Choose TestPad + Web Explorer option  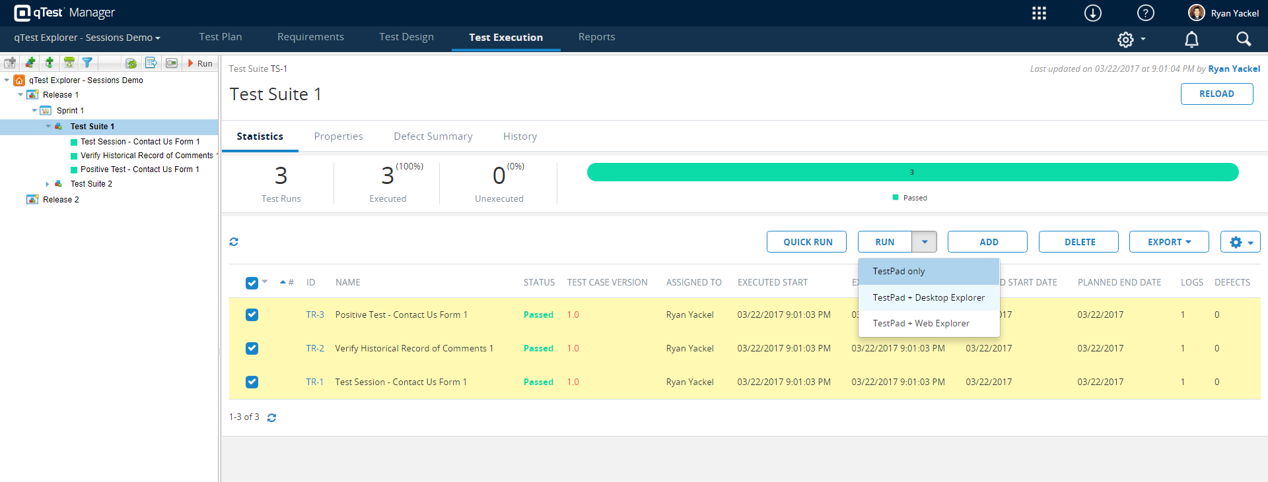[x=921, y=323]
